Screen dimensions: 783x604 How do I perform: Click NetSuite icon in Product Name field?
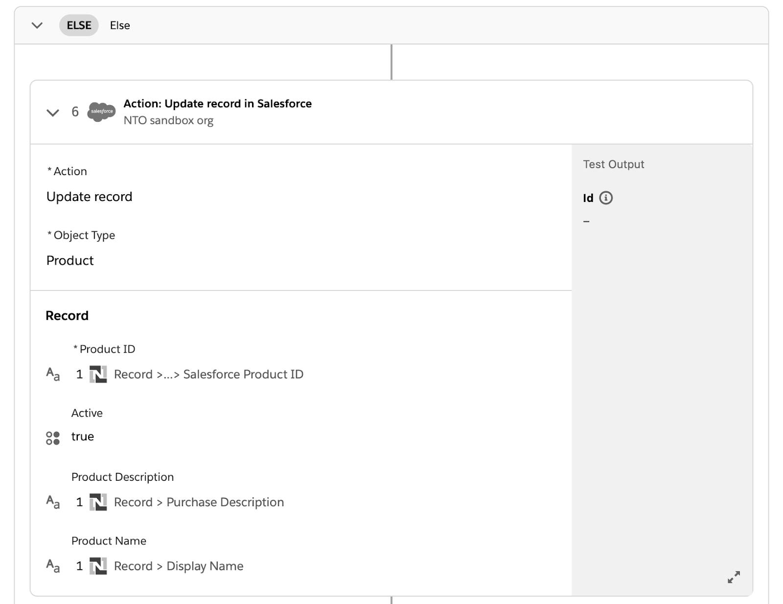98,566
